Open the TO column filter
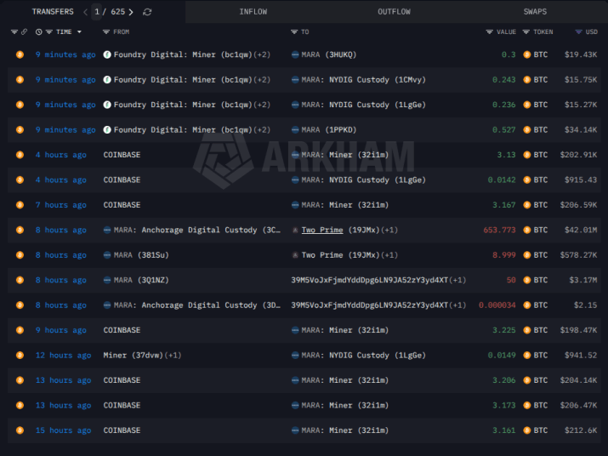This screenshot has height=456, width=608. click(x=294, y=32)
